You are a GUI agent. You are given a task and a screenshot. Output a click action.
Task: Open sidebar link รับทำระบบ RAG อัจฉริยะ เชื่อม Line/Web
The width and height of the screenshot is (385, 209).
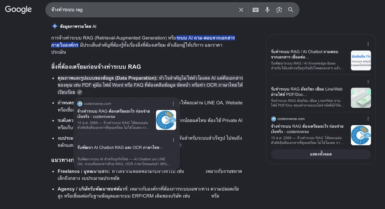point(307,91)
